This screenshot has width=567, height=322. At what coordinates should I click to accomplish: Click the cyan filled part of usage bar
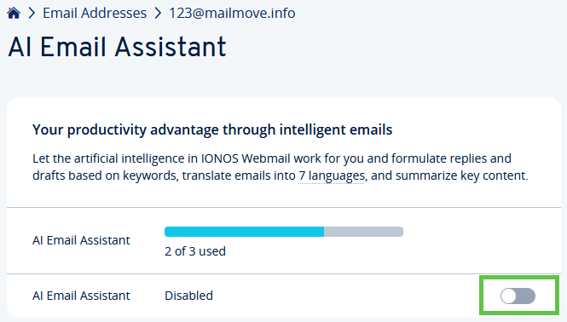click(x=244, y=232)
